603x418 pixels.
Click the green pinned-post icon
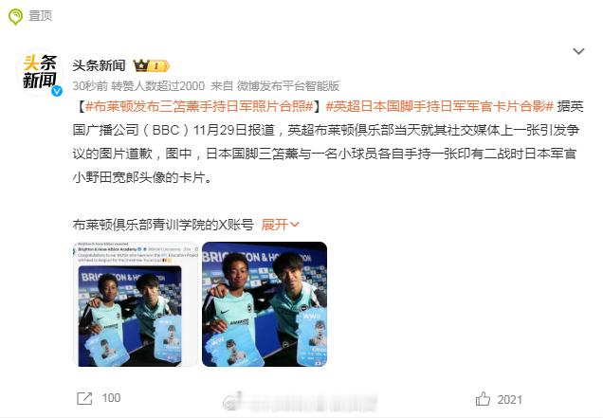click(x=15, y=16)
